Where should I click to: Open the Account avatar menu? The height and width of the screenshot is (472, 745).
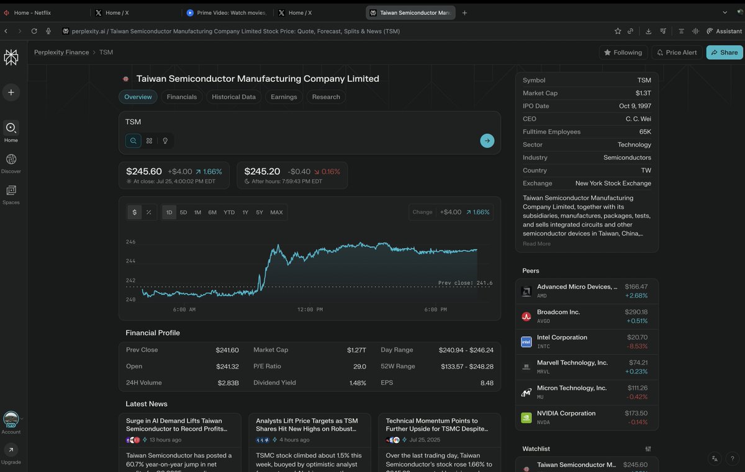point(11,419)
